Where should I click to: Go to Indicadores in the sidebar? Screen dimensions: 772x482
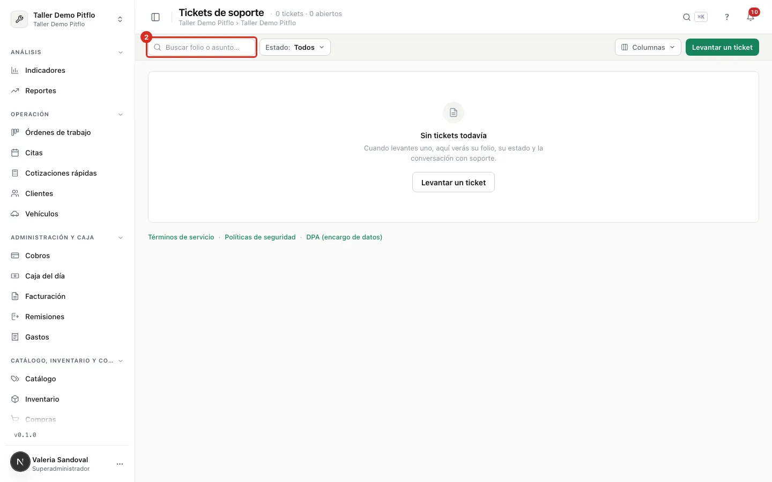tap(45, 70)
